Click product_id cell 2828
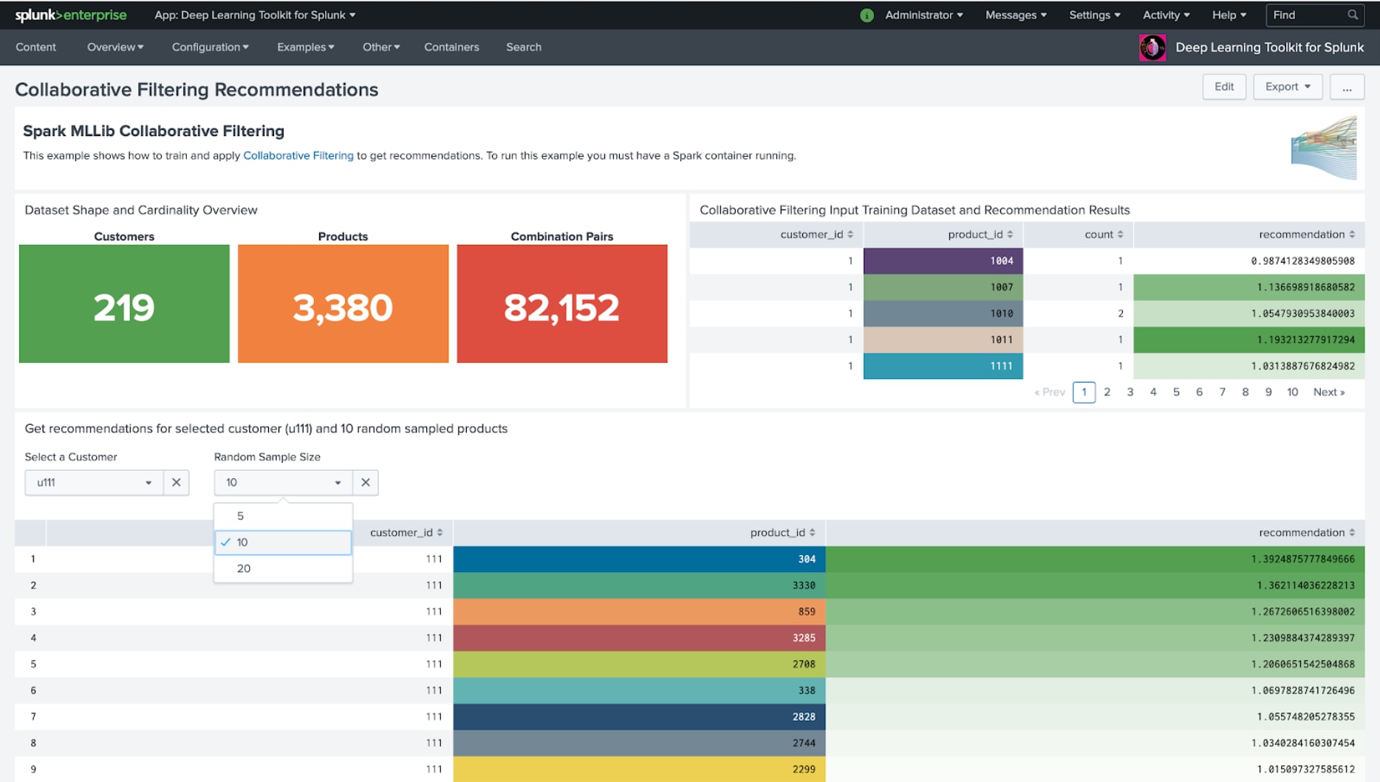 tap(640, 717)
